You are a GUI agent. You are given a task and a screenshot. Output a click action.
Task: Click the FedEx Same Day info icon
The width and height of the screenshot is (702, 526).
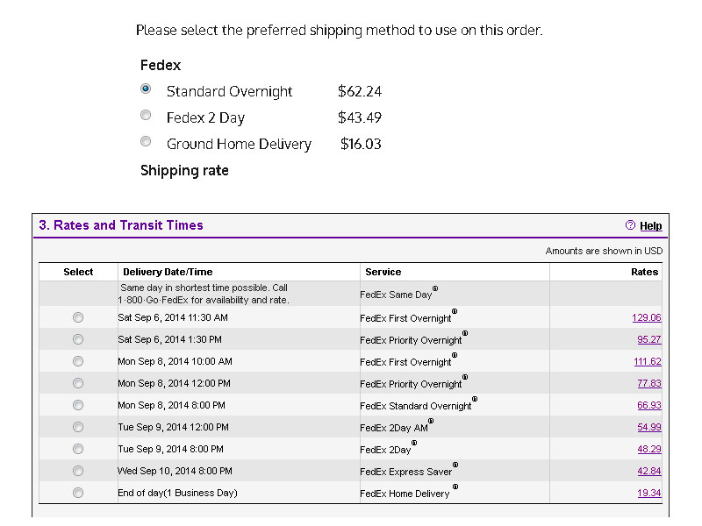pos(435,288)
